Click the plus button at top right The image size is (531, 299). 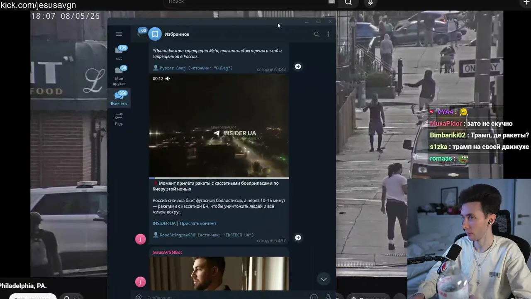(x=526, y=2)
